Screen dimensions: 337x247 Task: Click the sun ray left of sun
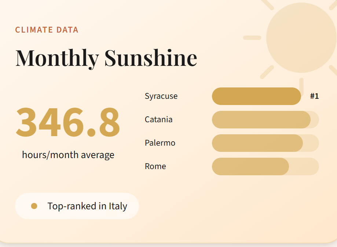coord(252,38)
